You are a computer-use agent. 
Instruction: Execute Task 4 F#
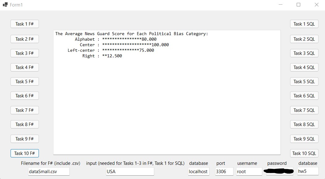(x=24, y=67)
